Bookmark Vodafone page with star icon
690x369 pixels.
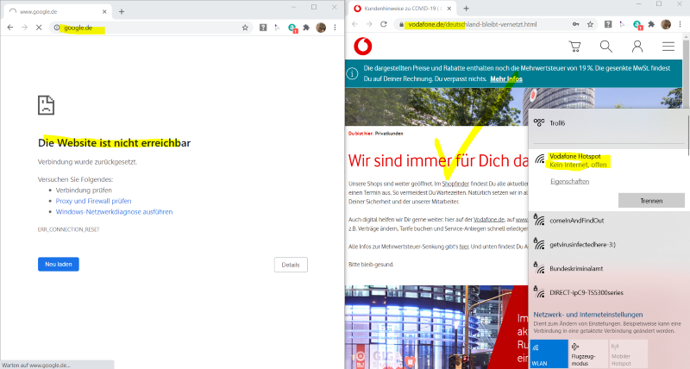click(590, 25)
